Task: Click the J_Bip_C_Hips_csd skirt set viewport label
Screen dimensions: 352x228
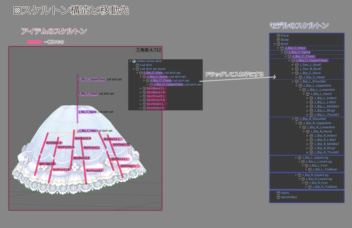Action: (96, 131)
